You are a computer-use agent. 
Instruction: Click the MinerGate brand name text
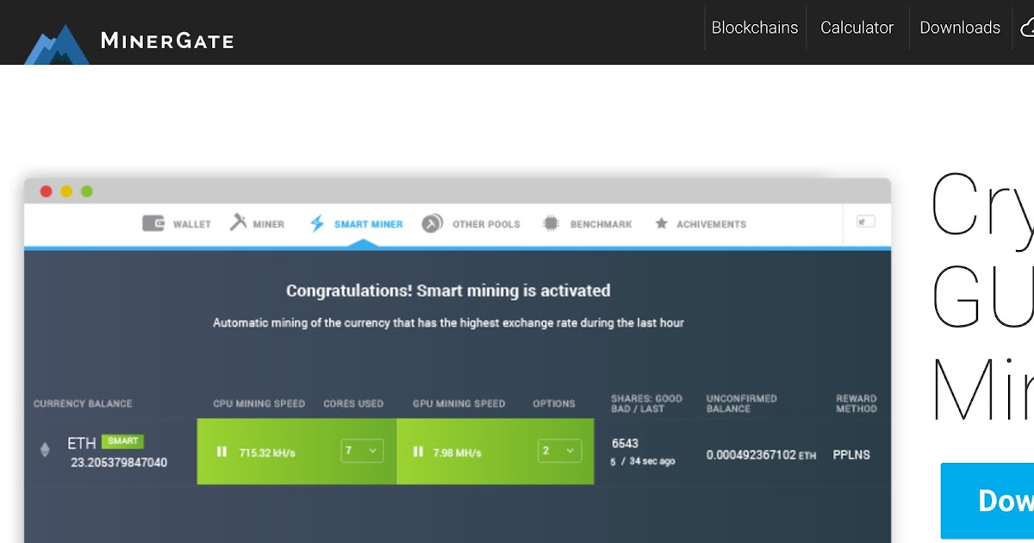click(x=167, y=40)
